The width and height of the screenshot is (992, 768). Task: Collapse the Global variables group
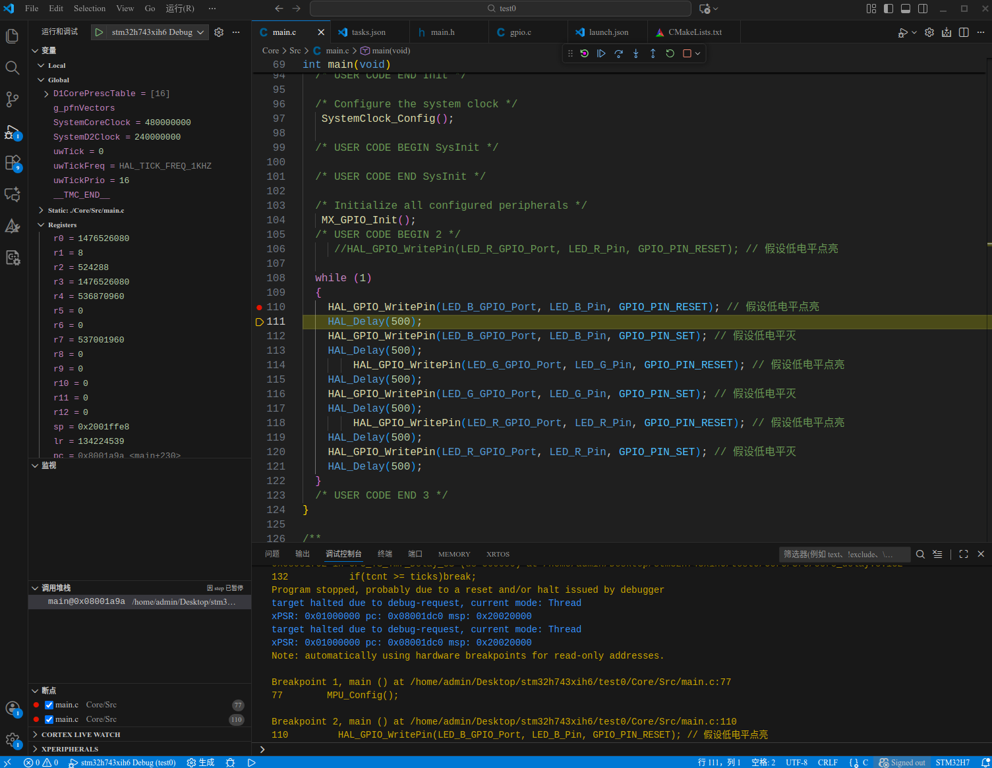tap(41, 80)
